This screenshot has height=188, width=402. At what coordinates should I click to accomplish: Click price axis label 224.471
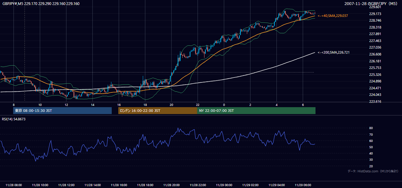(375, 88)
